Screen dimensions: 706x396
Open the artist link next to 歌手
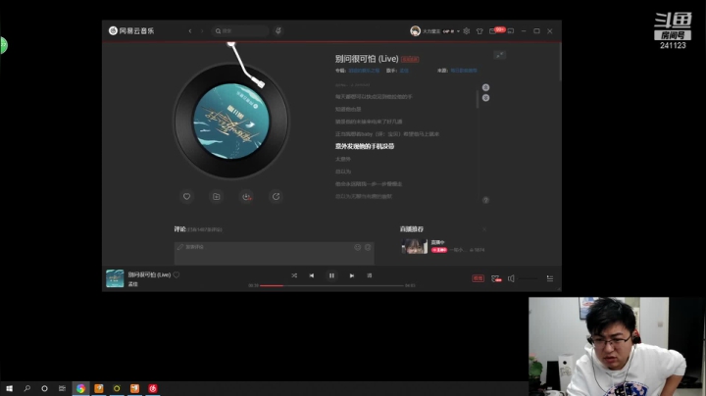tap(404, 71)
